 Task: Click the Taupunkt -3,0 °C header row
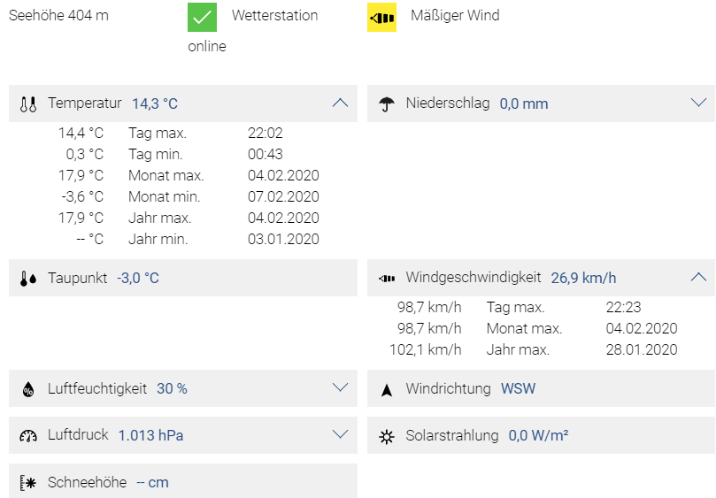(183, 278)
